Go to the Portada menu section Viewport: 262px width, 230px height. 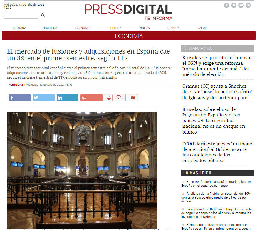(19, 28)
